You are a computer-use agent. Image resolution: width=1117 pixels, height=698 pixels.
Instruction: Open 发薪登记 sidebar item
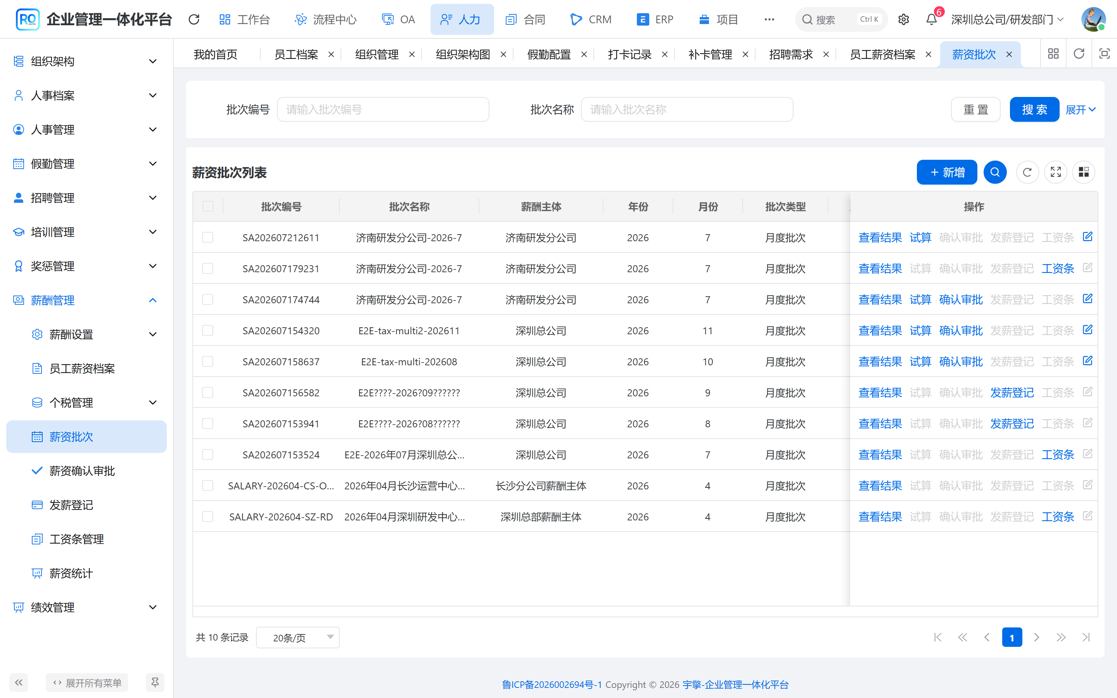(x=86, y=505)
